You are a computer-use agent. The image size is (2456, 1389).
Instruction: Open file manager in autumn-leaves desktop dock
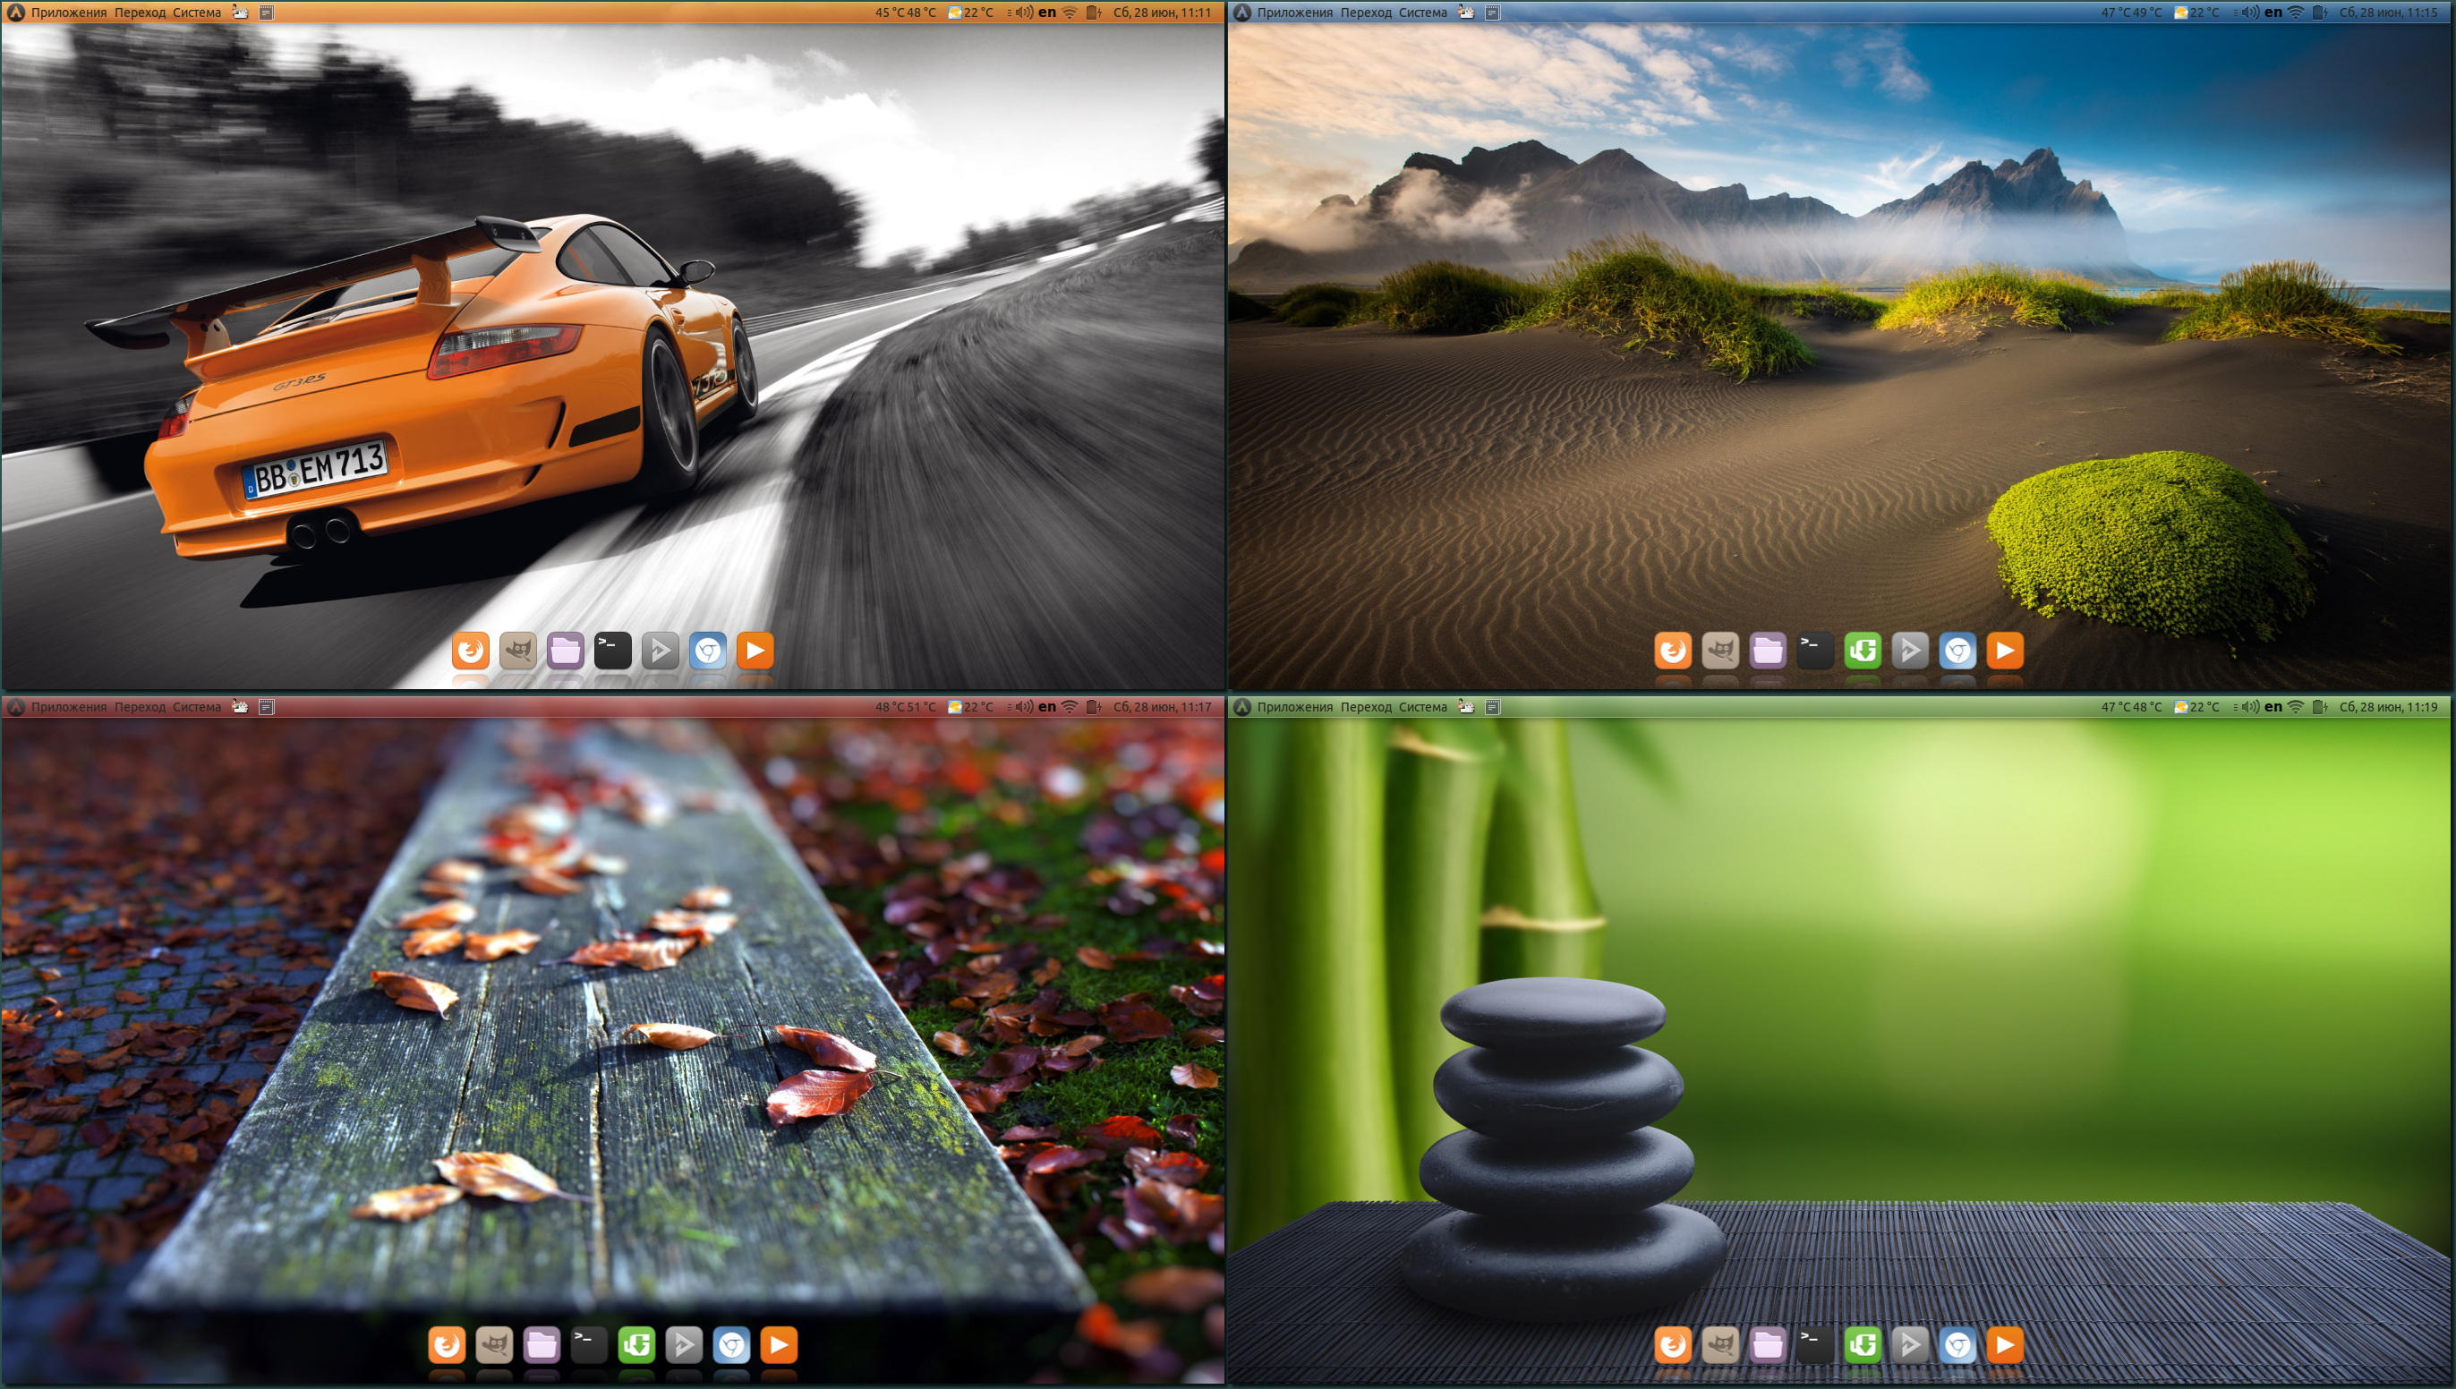coord(542,1345)
